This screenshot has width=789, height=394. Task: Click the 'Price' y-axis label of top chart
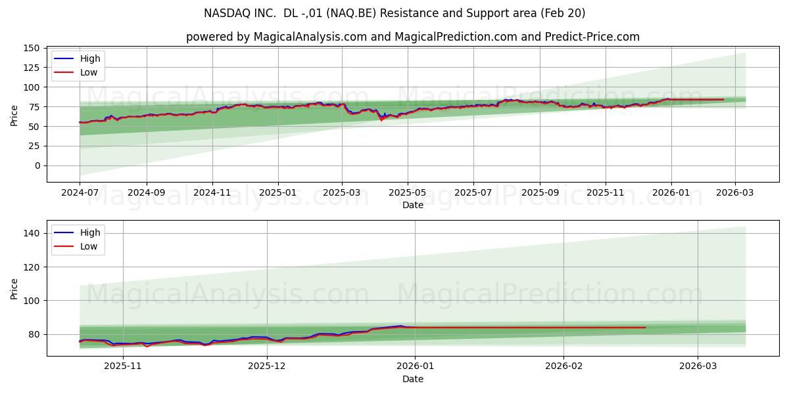[x=14, y=114]
